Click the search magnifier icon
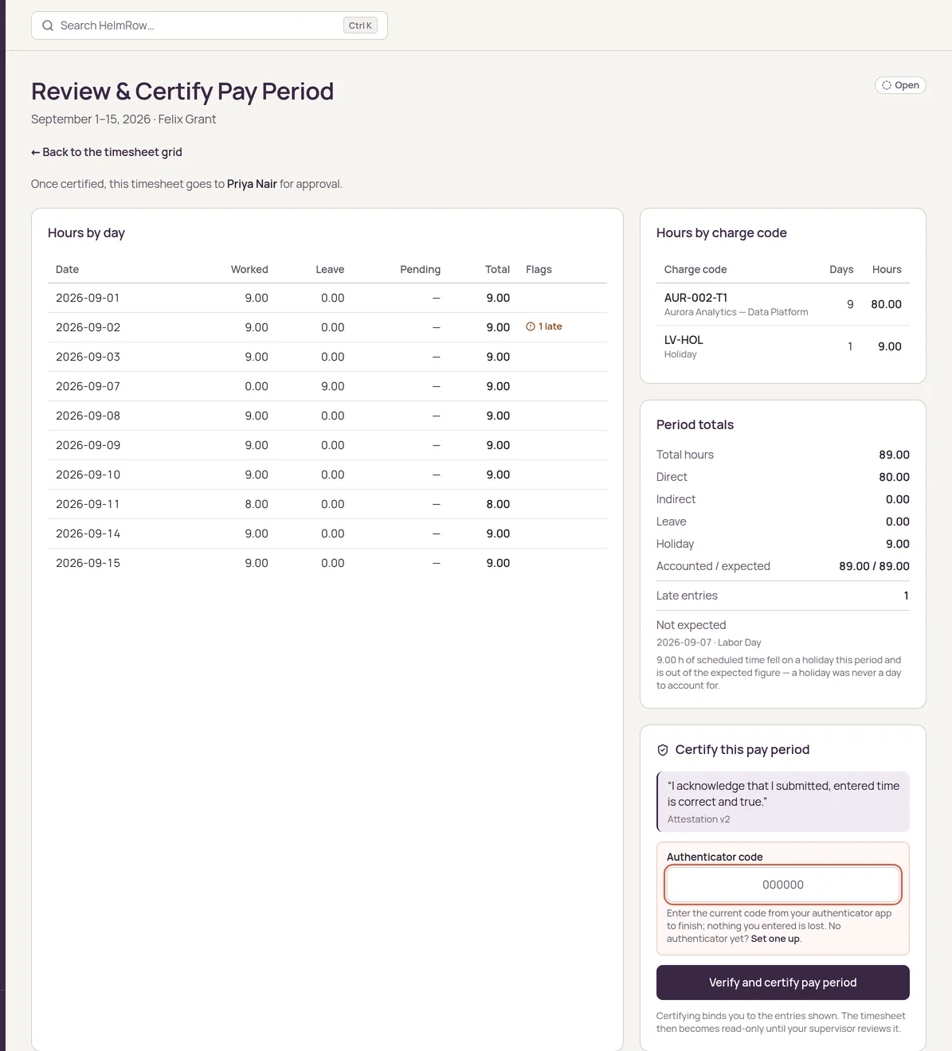The width and height of the screenshot is (952, 1051). point(48,25)
